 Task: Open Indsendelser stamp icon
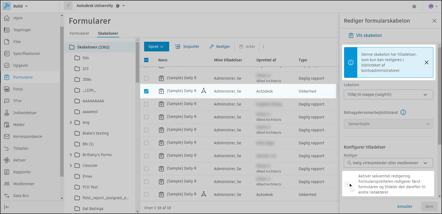[7, 113]
